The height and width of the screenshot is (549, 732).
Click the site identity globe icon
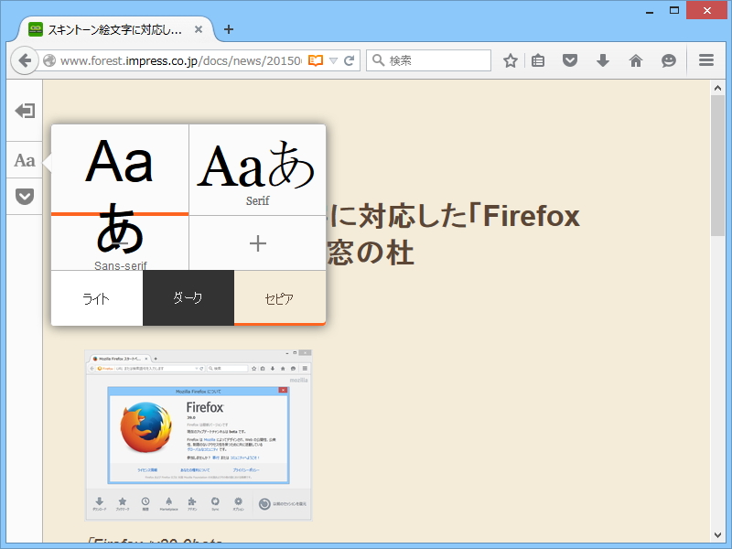tap(49, 60)
